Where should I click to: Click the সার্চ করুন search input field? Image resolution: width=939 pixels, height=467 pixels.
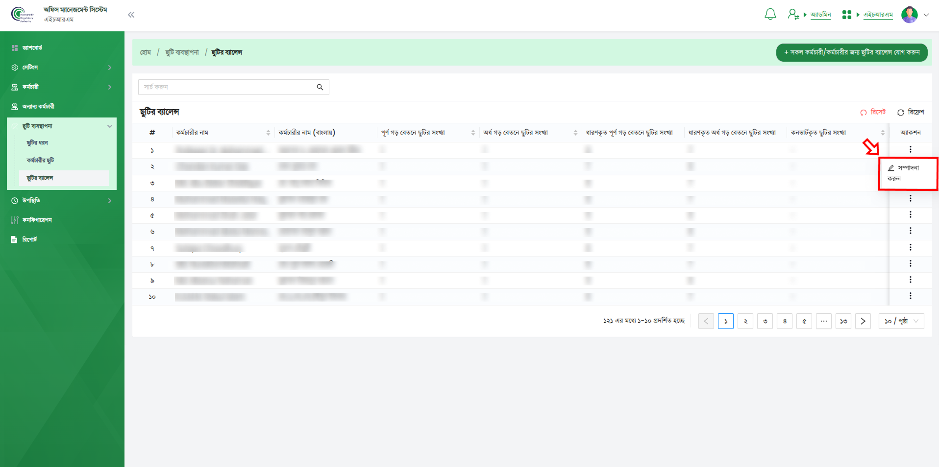(228, 87)
